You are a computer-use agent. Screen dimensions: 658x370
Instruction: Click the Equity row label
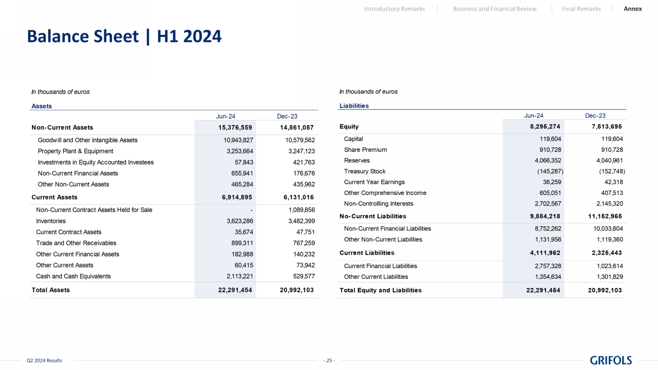click(349, 127)
